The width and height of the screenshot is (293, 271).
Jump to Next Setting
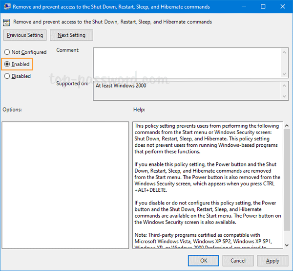72,35
